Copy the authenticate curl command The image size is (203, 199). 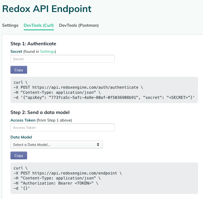click(x=19, y=70)
